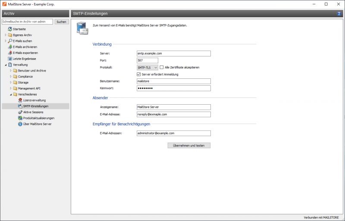
Task: Click the Über MailStore Server info icon
Action: (x=20, y=124)
